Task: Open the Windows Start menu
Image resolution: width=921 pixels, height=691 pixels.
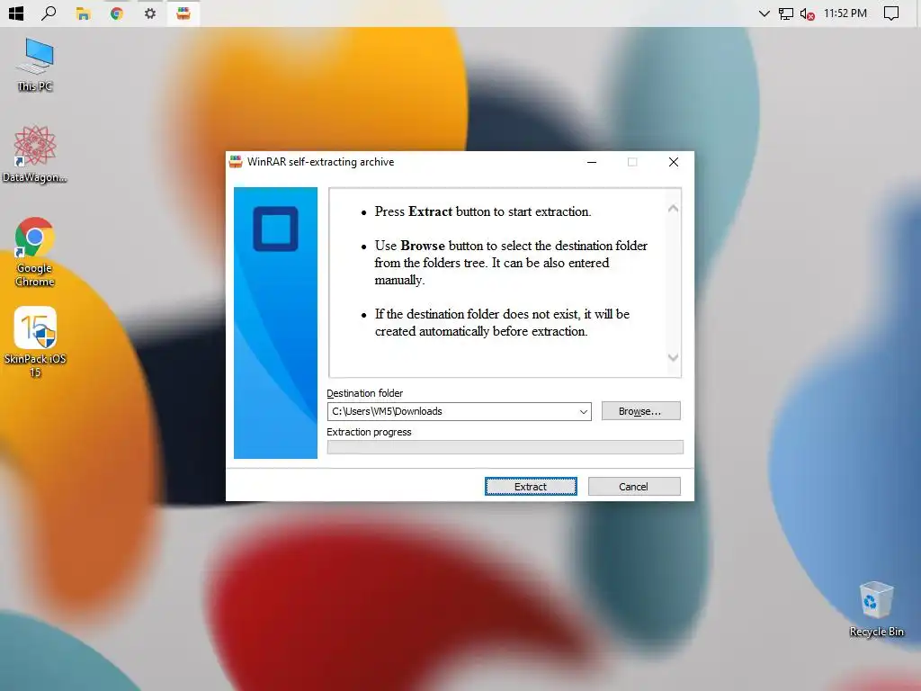Action: [x=16, y=13]
